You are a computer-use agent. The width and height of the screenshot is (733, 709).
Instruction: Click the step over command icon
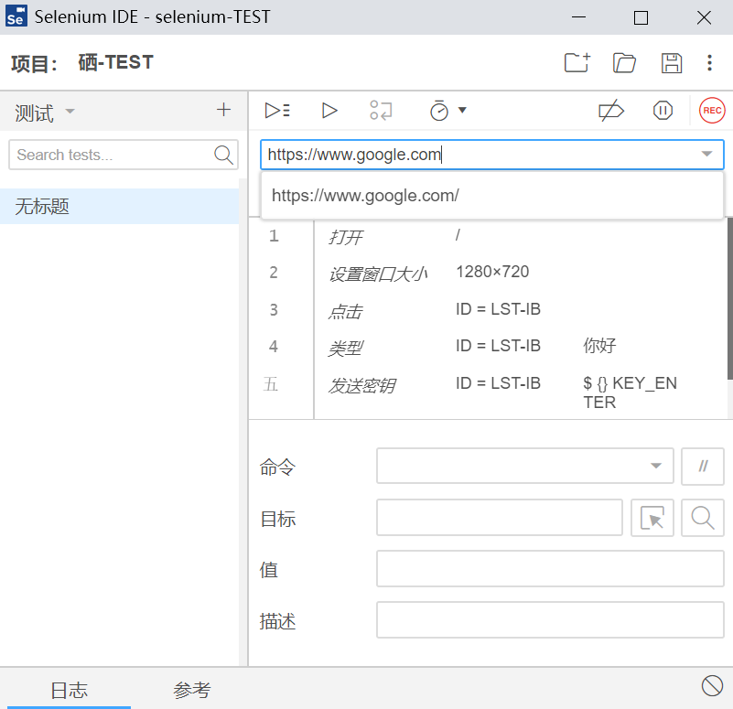coord(381,111)
